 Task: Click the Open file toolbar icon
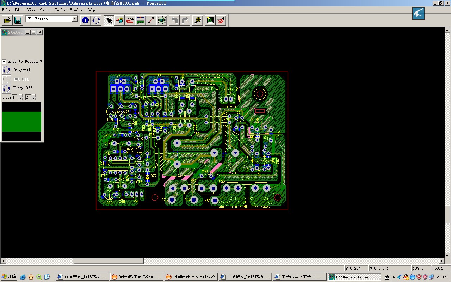click(8, 20)
